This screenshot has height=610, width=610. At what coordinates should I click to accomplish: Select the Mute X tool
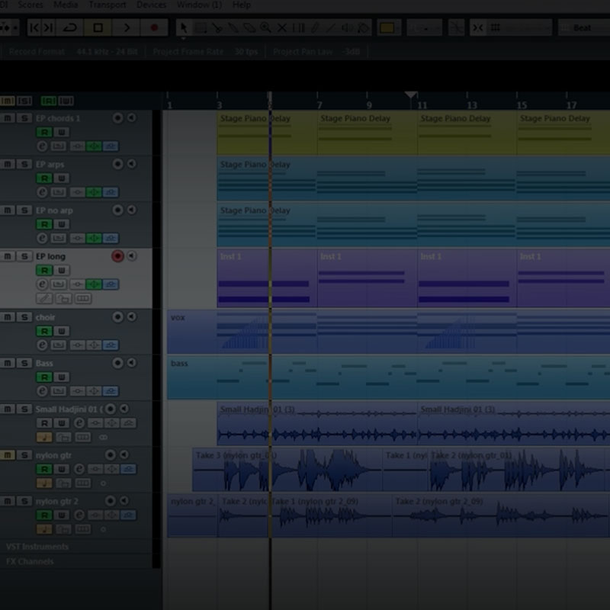(282, 28)
